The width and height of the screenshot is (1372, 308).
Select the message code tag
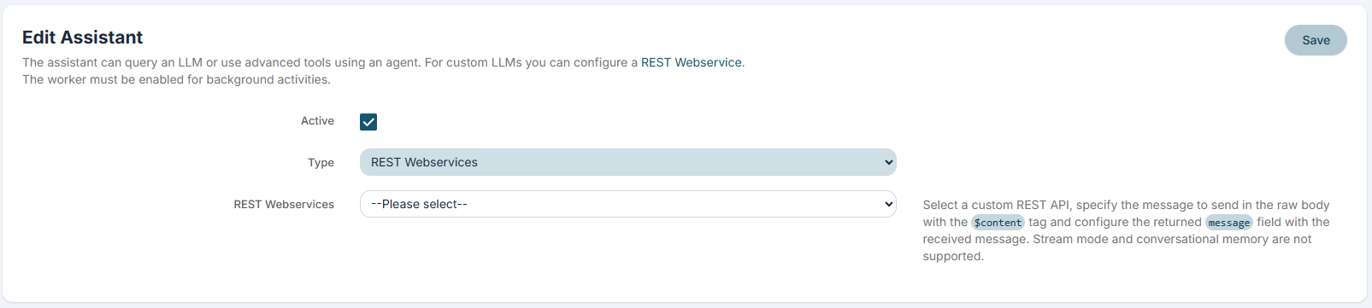[1229, 223]
